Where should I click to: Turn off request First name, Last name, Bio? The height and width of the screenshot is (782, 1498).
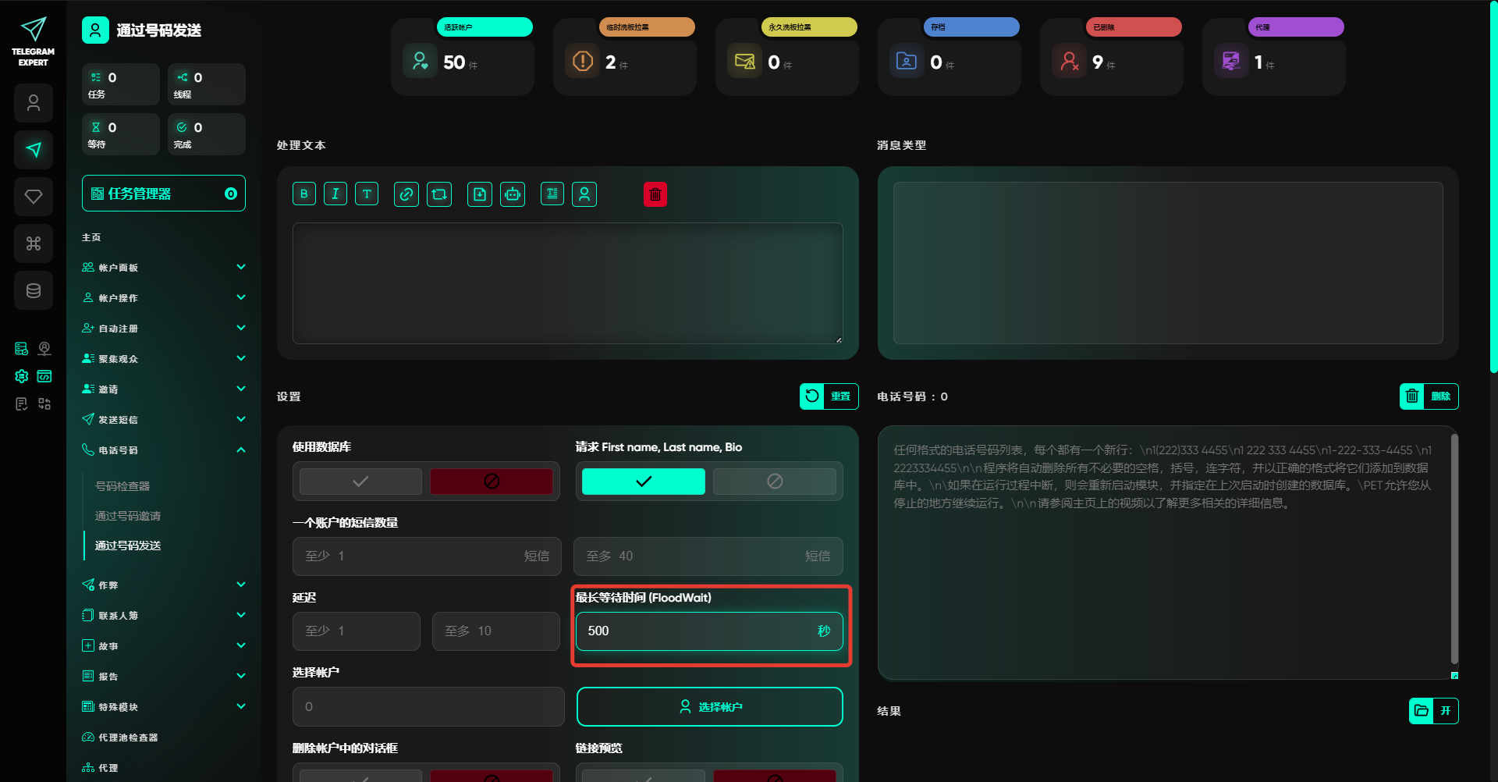(774, 482)
